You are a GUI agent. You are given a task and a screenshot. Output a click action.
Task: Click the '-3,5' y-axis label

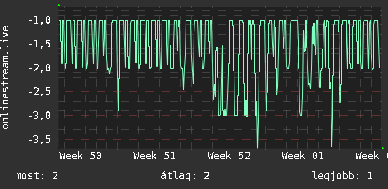tap(40, 140)
